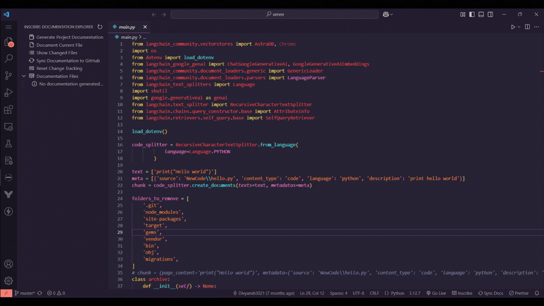This screenshot has width=544, height=306.
Task: Start Go Live server
Action: pyautogui.click(x=436, y=293)
